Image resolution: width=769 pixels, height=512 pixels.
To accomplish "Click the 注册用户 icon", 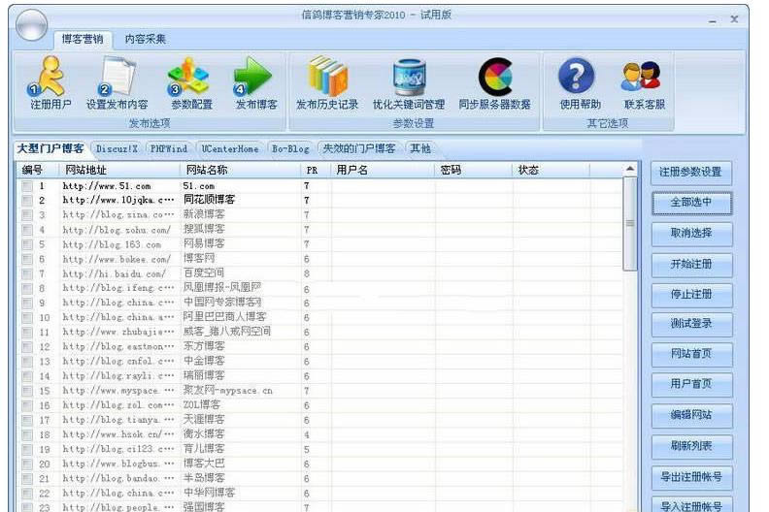I will point(50,78).
